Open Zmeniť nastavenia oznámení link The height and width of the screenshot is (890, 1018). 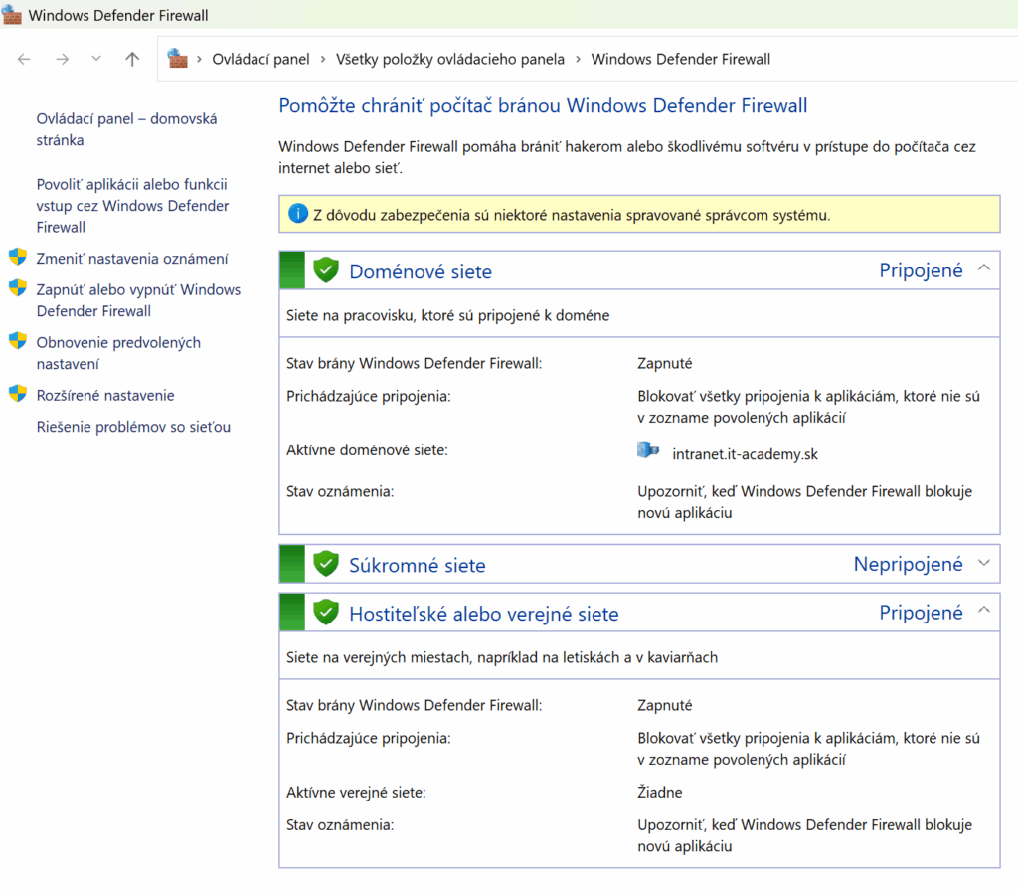(x=132, y=259)
